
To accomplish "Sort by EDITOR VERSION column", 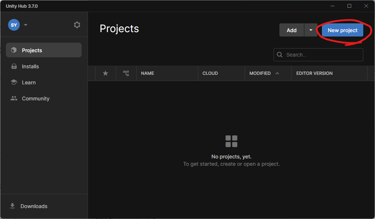I will (x=330, y=73).
